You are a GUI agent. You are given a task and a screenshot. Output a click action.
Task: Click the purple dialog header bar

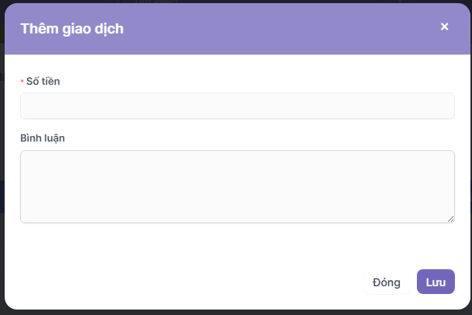(x=272, y=29)
